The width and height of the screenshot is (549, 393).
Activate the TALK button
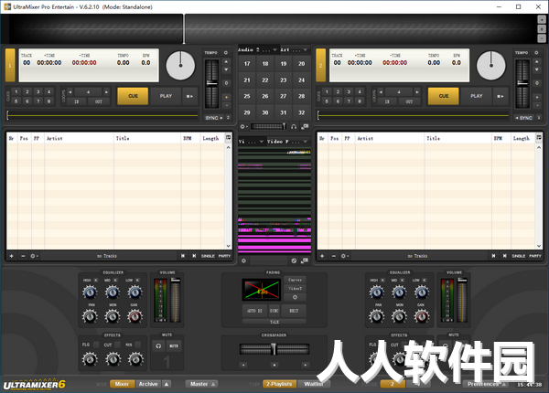[x=274, y=322]
